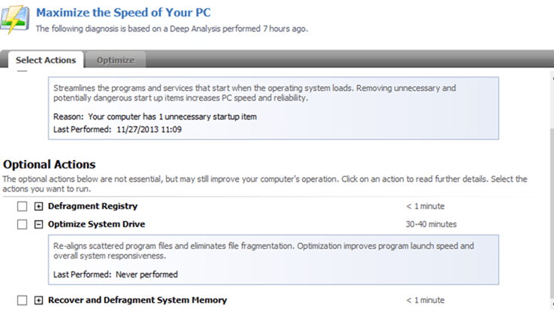
Task: Tick Recover and Defragment System Memory checkbox
Action: click(22, 300)
